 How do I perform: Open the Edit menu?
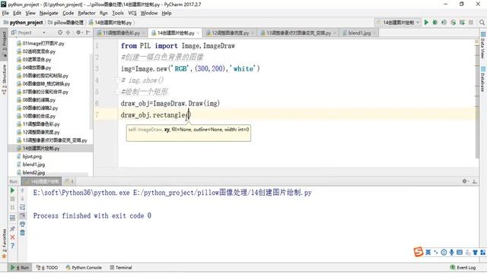17,13
